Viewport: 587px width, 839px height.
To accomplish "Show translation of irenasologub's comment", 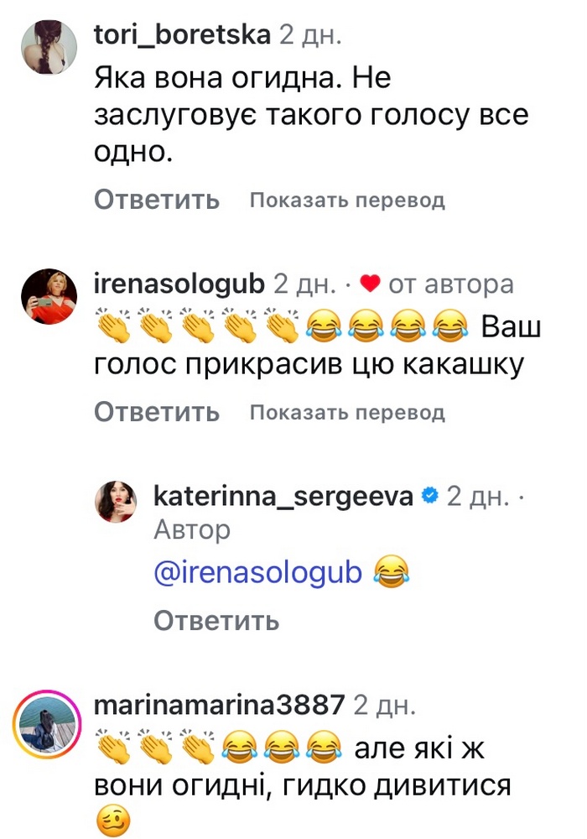I will pos(346,413).
